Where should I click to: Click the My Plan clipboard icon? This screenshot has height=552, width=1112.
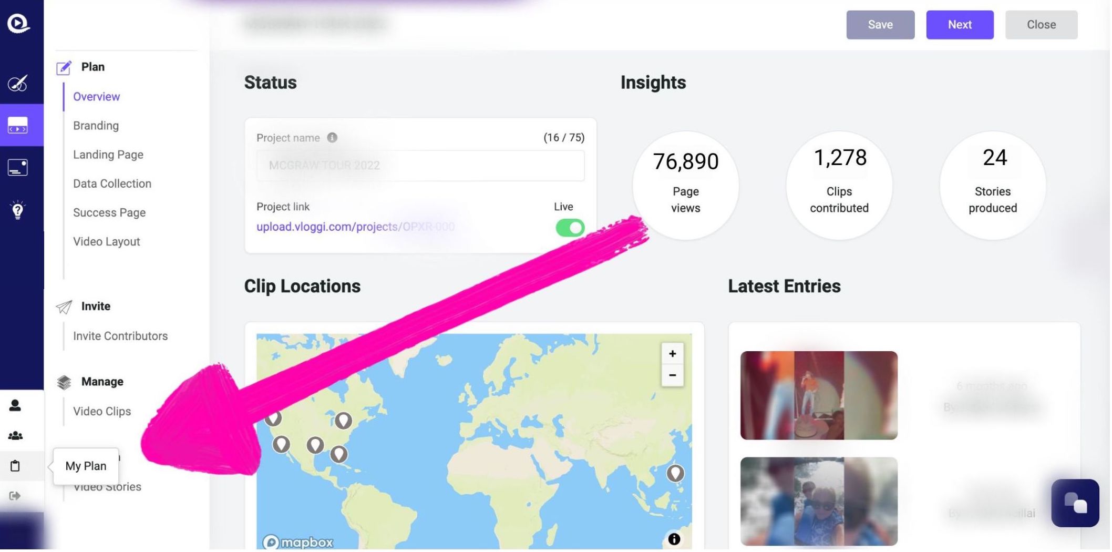click(x=15, y=466)
